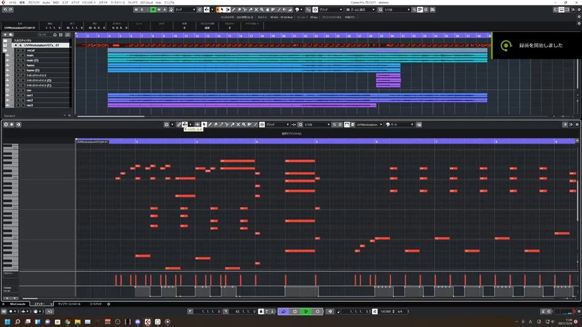Screen dimensions: 582x327
Task: Open the プロジェクト menu
Action: tap(34, 2)
